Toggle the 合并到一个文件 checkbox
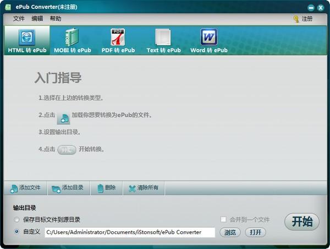The width and height of the screenshot is (330, 249). [x=223, y=219]
